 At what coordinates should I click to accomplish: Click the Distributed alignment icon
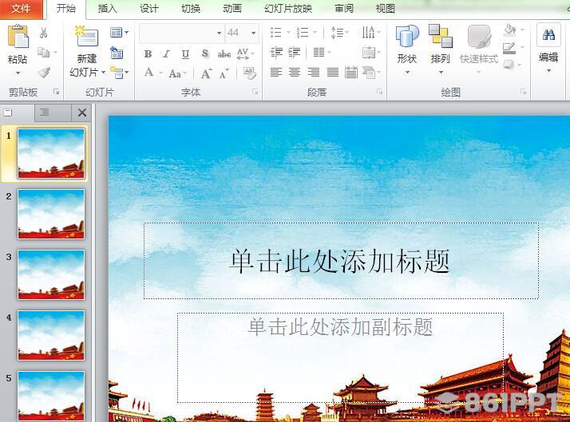351,73
